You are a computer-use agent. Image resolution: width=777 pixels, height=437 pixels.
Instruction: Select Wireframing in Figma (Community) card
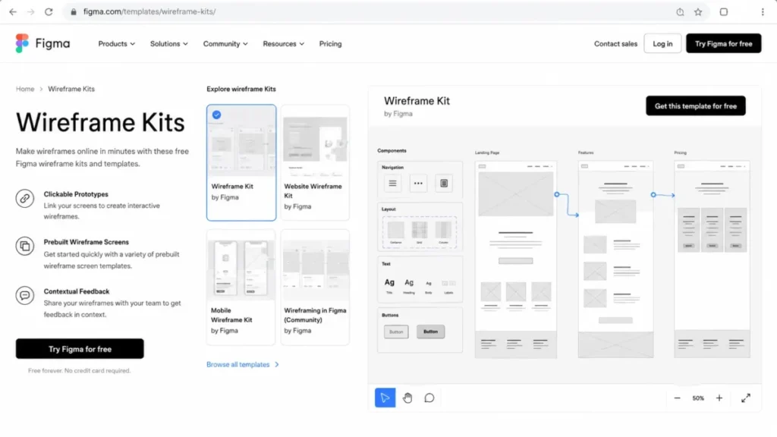(315, 287)
